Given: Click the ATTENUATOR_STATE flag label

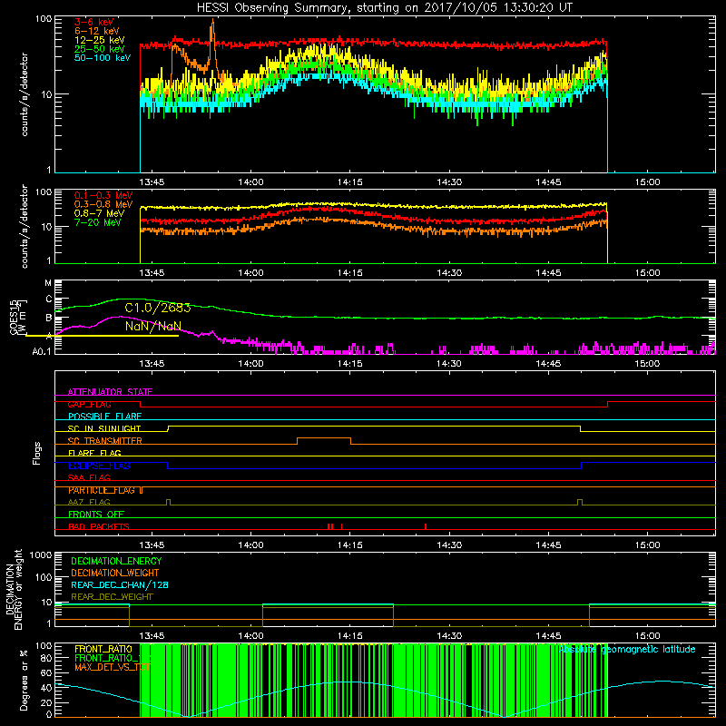Looking at the screenshot, I should coord(110,392).
